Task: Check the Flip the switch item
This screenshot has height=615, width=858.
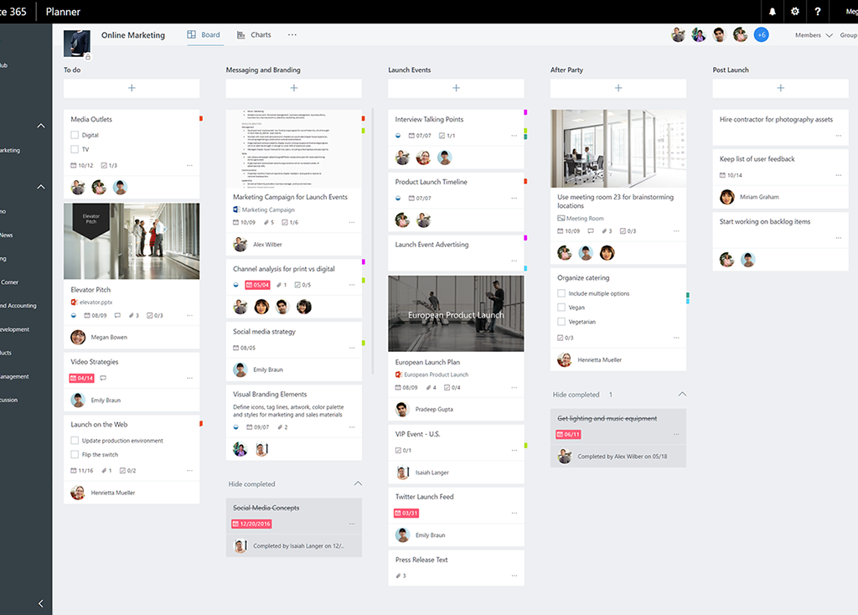Action: (x=75, y=455)
